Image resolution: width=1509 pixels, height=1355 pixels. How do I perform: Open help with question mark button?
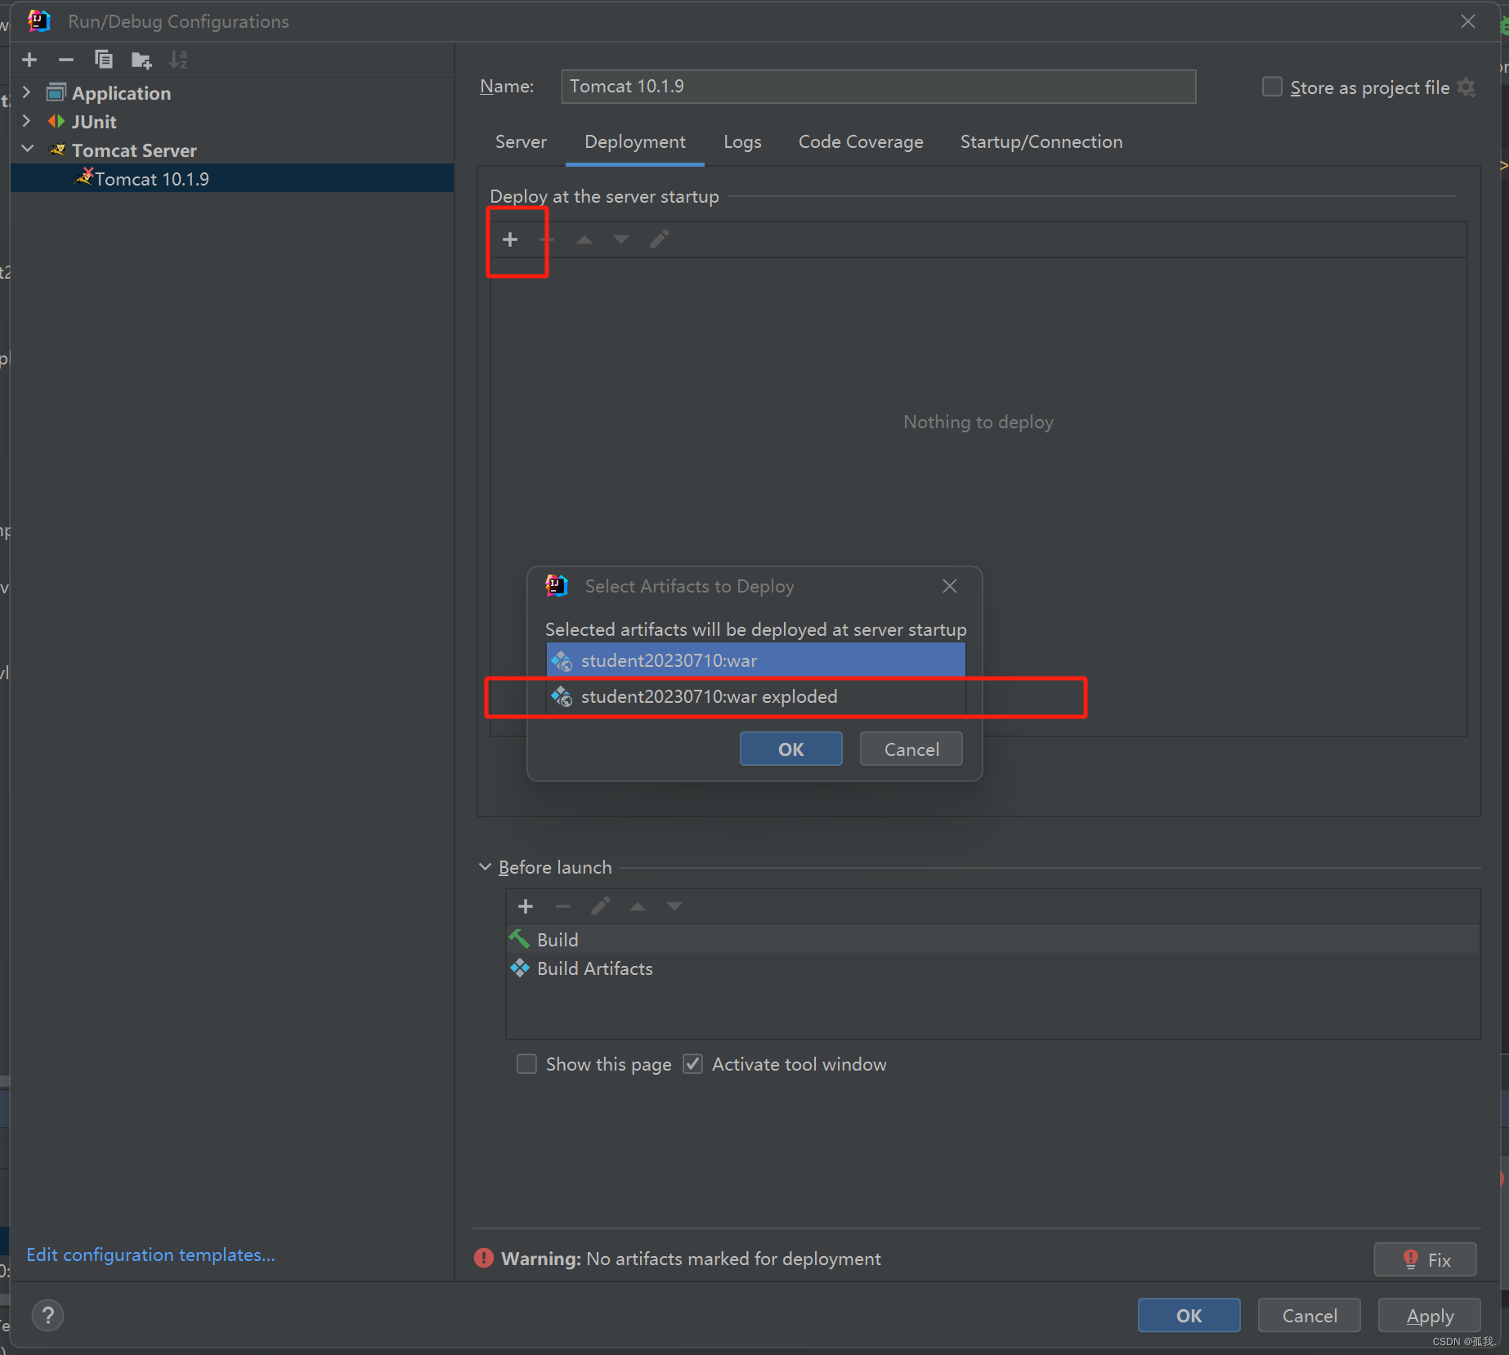47,1316
